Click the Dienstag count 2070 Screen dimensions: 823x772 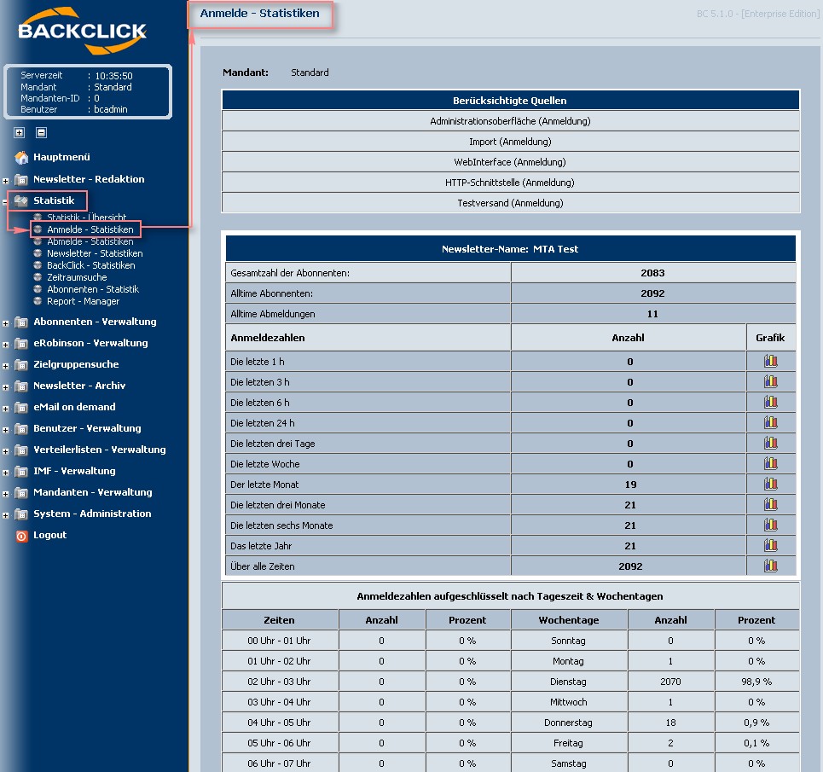point(670,682)
